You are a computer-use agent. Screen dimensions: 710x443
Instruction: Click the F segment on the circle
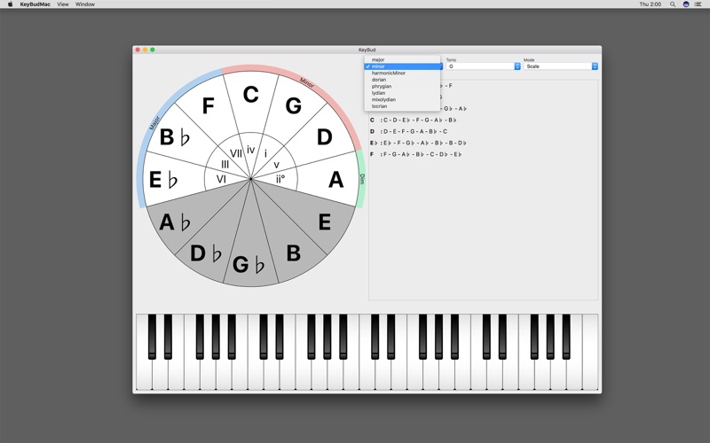(208, 106)
